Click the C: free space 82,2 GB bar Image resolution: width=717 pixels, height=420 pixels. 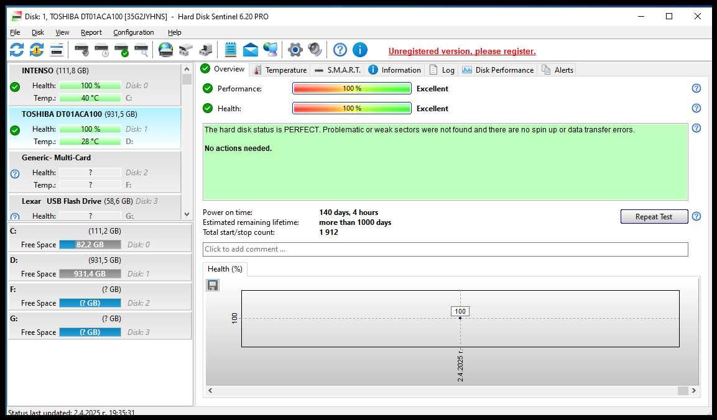90,245
